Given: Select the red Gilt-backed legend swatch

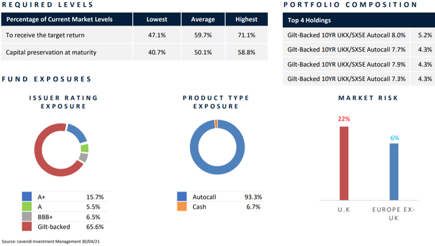Looking at the screenshot, I should tap(27, 226).
